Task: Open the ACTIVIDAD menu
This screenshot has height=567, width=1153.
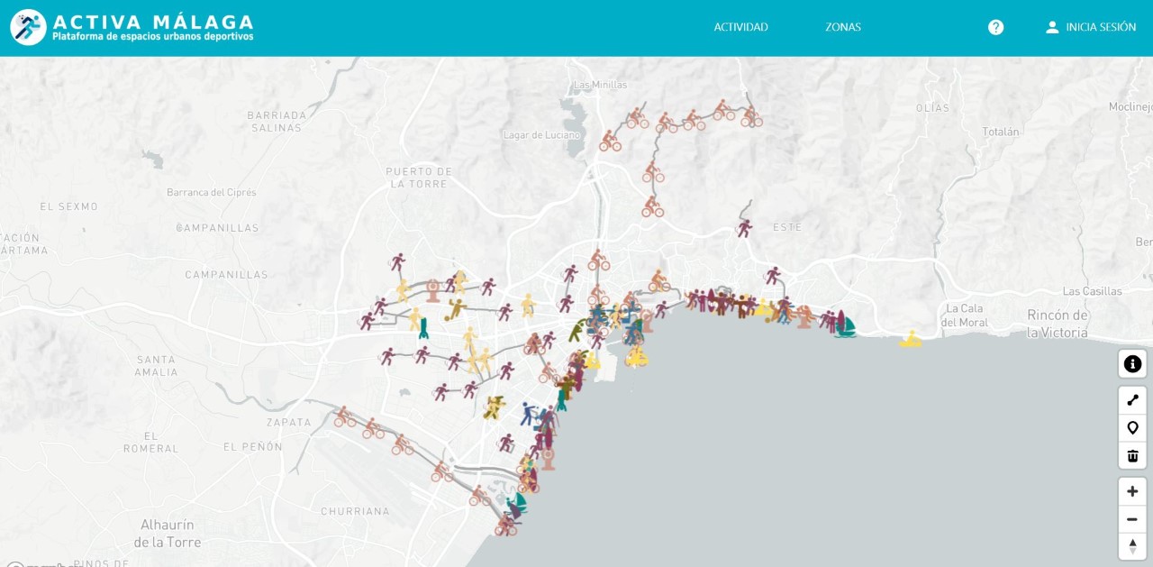Action: point(740,27)
